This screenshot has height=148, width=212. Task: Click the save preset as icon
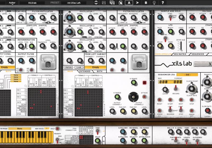[112, 3]
